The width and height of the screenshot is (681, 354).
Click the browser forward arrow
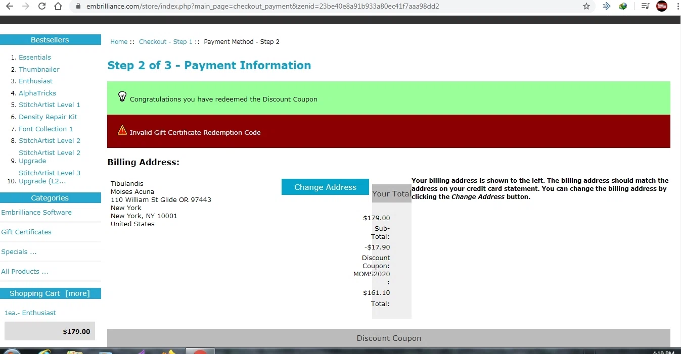pos(26,7)
